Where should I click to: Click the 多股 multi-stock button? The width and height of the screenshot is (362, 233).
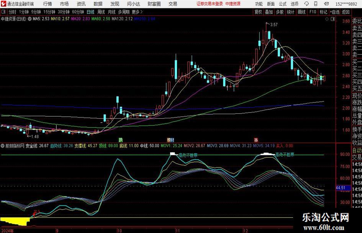pos(280,12)
